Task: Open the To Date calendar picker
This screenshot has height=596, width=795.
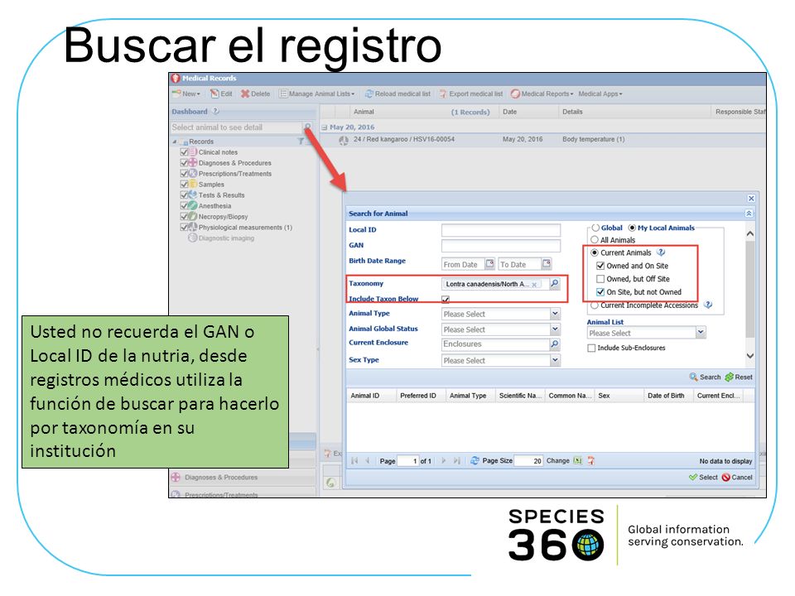Action: [546, 264]
